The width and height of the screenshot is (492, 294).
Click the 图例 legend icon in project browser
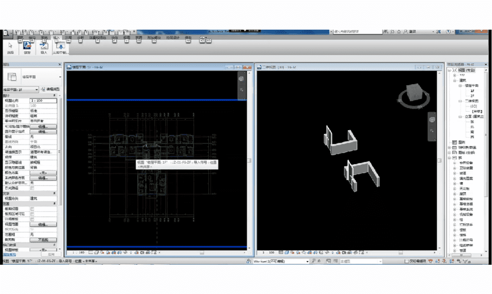(x=454, y=142)
